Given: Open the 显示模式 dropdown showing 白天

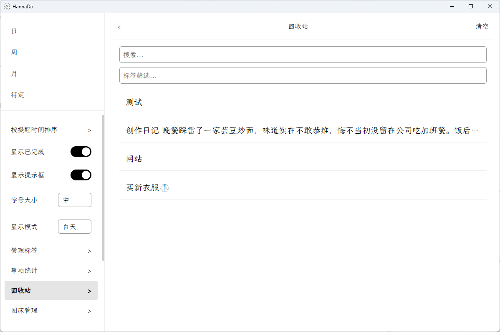Looking at the screenshot, I should pos(74,227).
